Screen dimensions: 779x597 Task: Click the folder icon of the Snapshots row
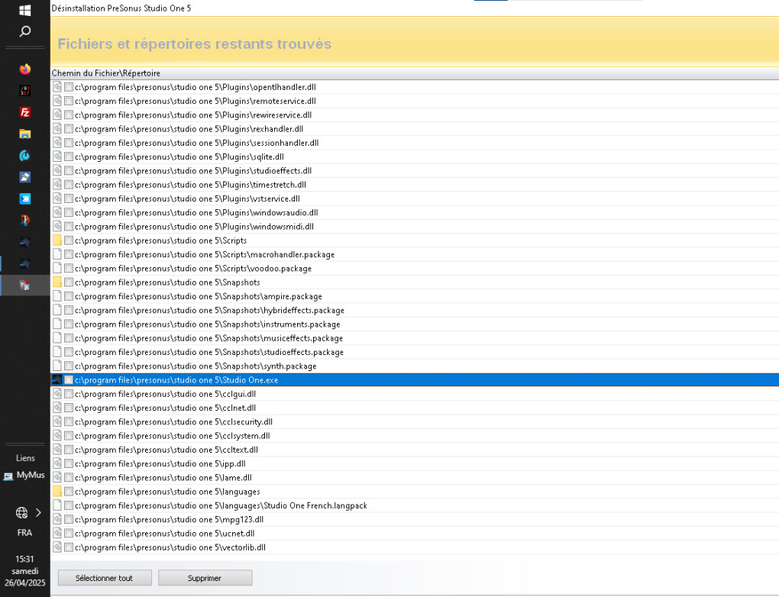click(57, 282)
